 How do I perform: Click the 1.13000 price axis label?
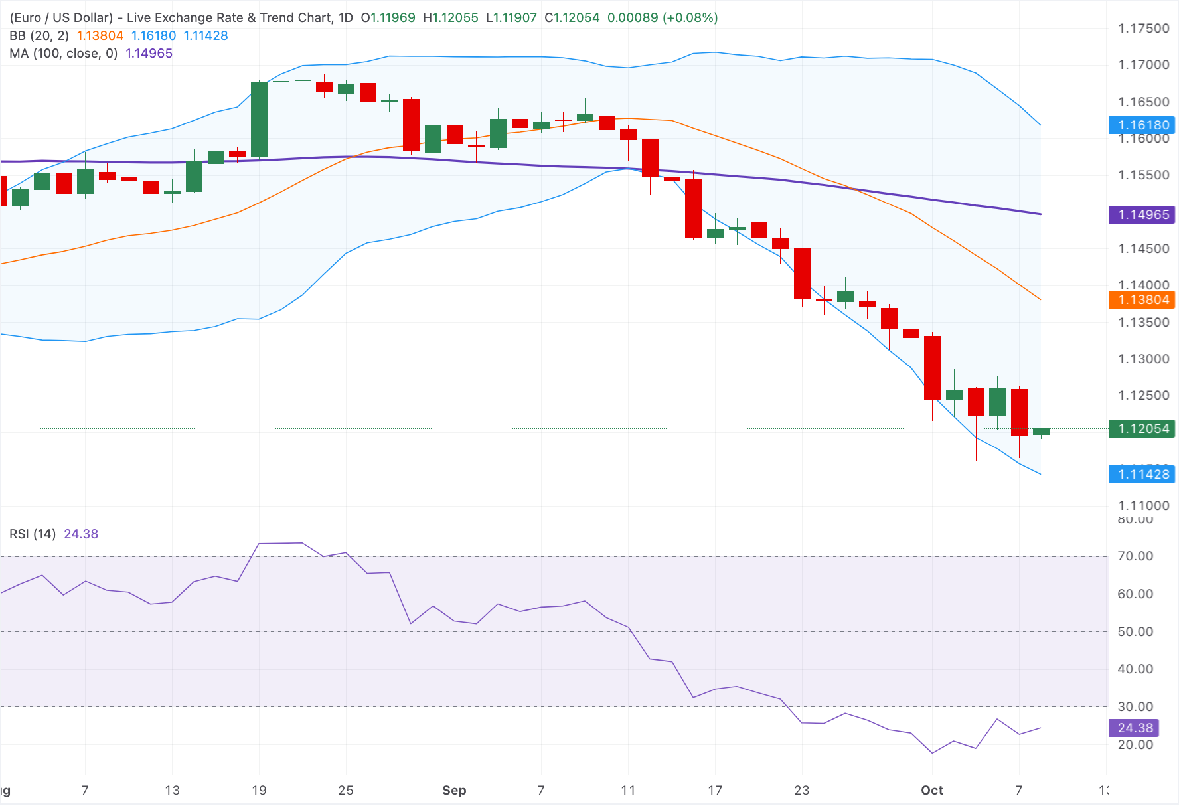[1144, 359]
